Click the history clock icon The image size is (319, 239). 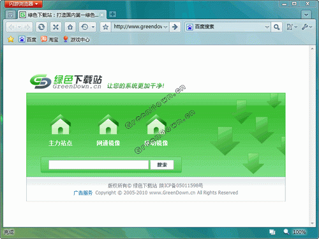coord(85,27)
